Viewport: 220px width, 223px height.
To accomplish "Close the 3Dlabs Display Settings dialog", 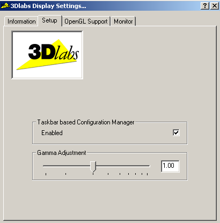I will tap(214, 6).
